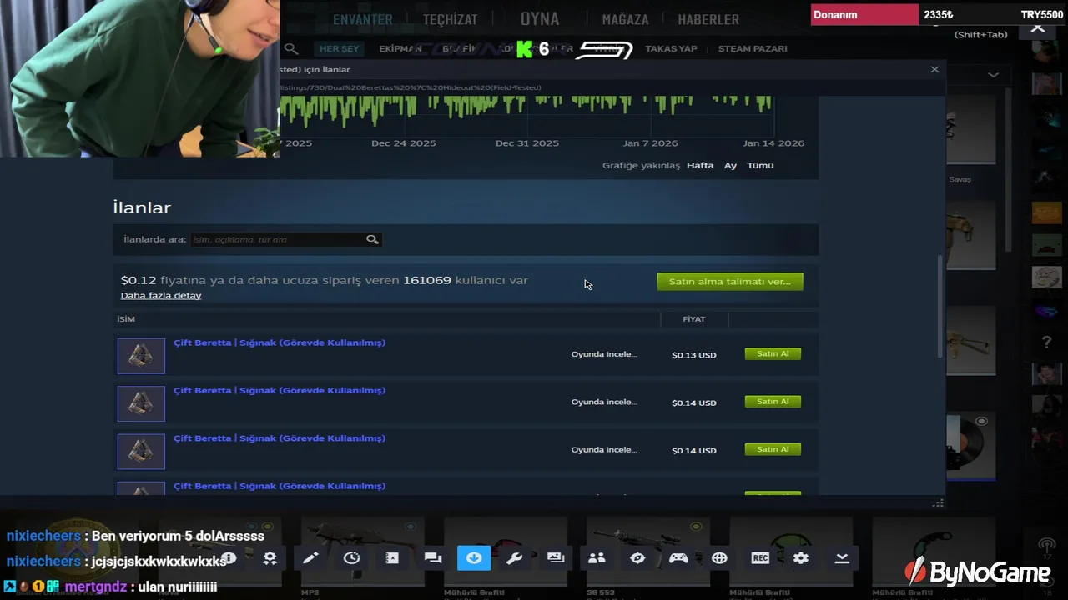Open the name link of the $0.13 listing
Image resolution: width=1068 pixels, height=600 pixels.
pyautogui.click(x=280, y=342)
